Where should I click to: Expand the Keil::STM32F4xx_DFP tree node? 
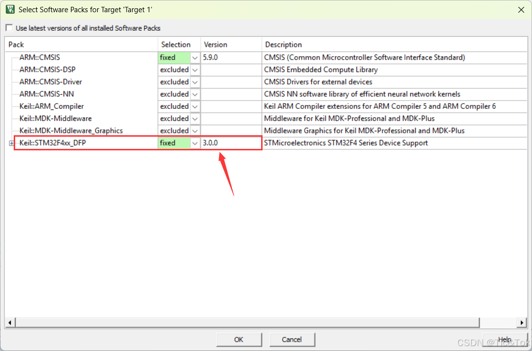[x=12, y=144]
